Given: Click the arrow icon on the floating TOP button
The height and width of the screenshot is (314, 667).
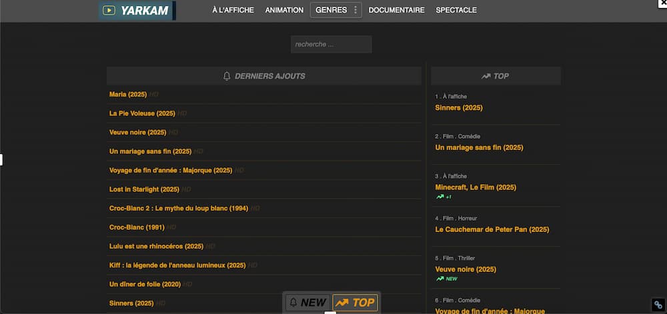Looking at the screenshot, I should pyautogui.click(x=342, y=303).
